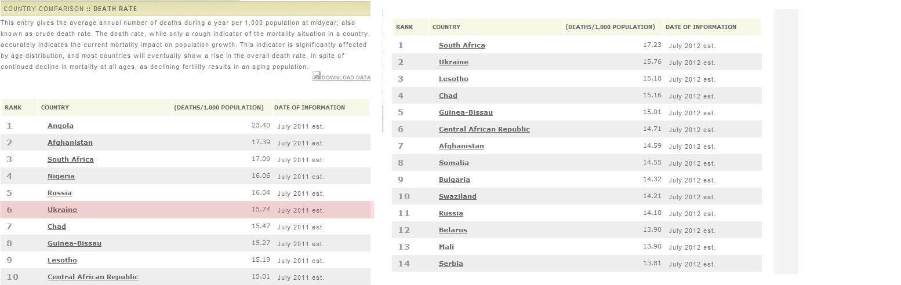Open Russia link in the July 2011 table
Screen dimensions: 901x285
tap(60, 193)
